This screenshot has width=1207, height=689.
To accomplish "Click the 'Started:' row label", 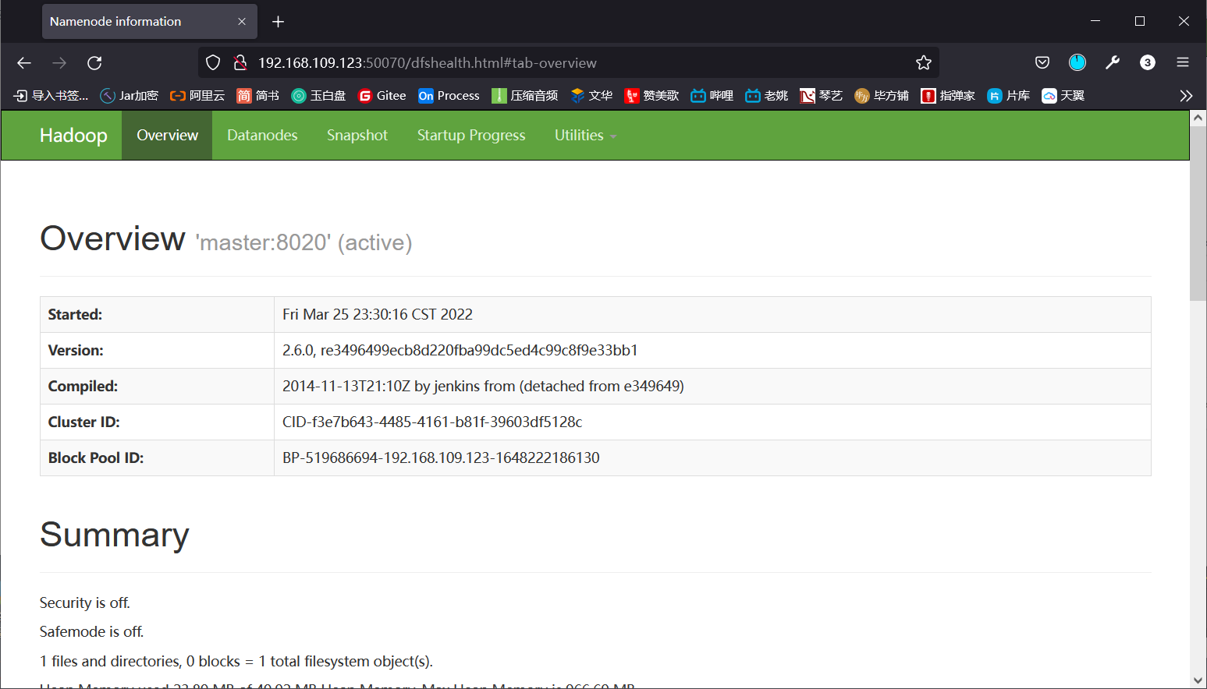I will point(75,315).
